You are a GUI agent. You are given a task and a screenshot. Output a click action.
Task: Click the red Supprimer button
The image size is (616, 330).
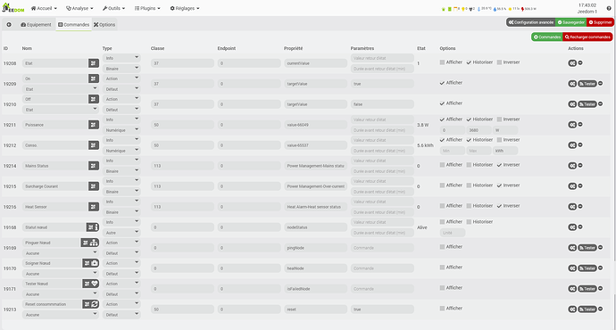(x=600, y=22)
